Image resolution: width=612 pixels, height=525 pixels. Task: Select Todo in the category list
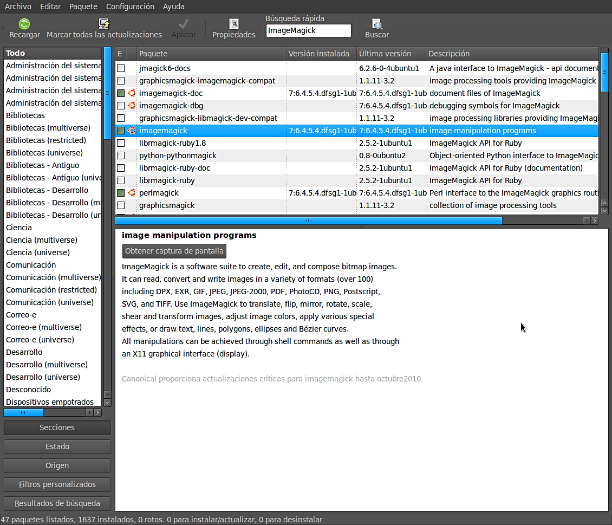53,53
